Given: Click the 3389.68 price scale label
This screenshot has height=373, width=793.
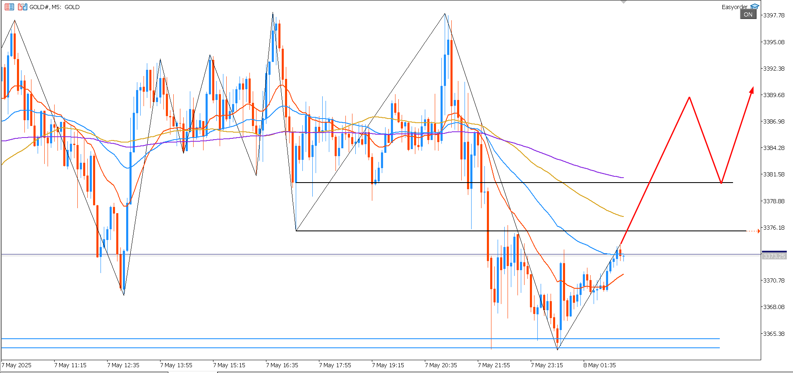Looking at the screenshot, I should 774,95.
